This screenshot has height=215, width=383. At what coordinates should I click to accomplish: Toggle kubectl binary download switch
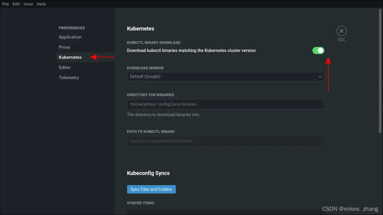coord(318,50)
